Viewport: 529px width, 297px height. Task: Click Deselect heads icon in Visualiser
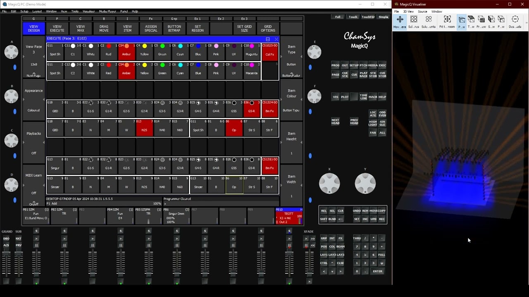515,22
